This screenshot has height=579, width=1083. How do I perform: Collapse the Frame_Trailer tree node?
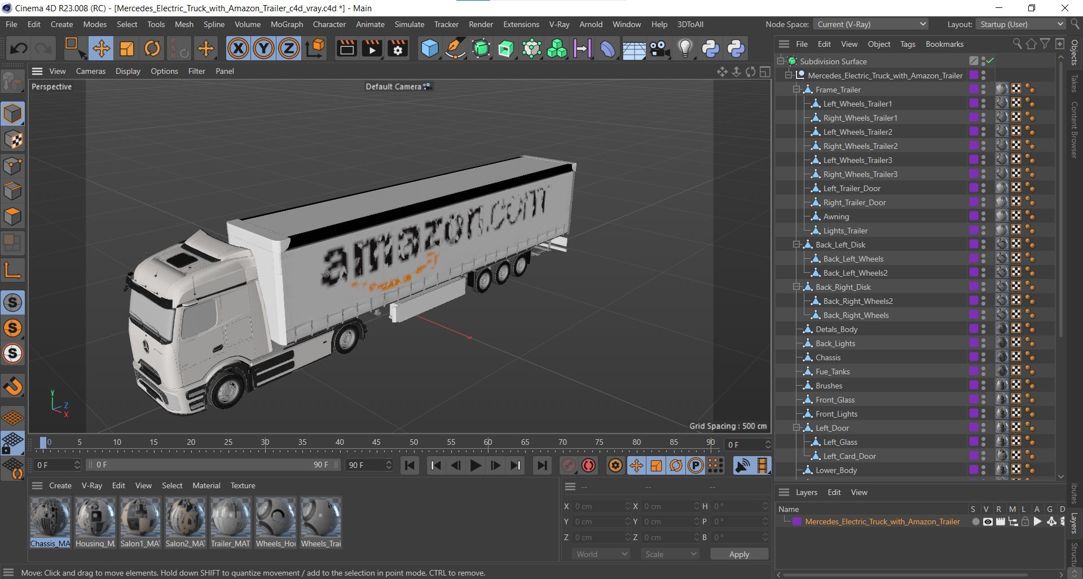[796, 90]
